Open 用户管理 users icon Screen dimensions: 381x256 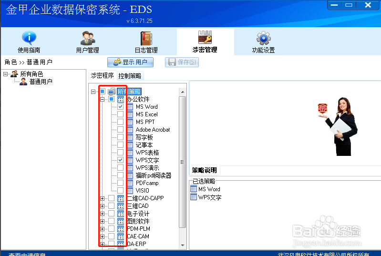(88, 38)
